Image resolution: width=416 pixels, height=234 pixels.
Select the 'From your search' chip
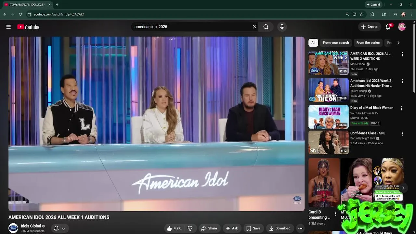coord(336,43)
